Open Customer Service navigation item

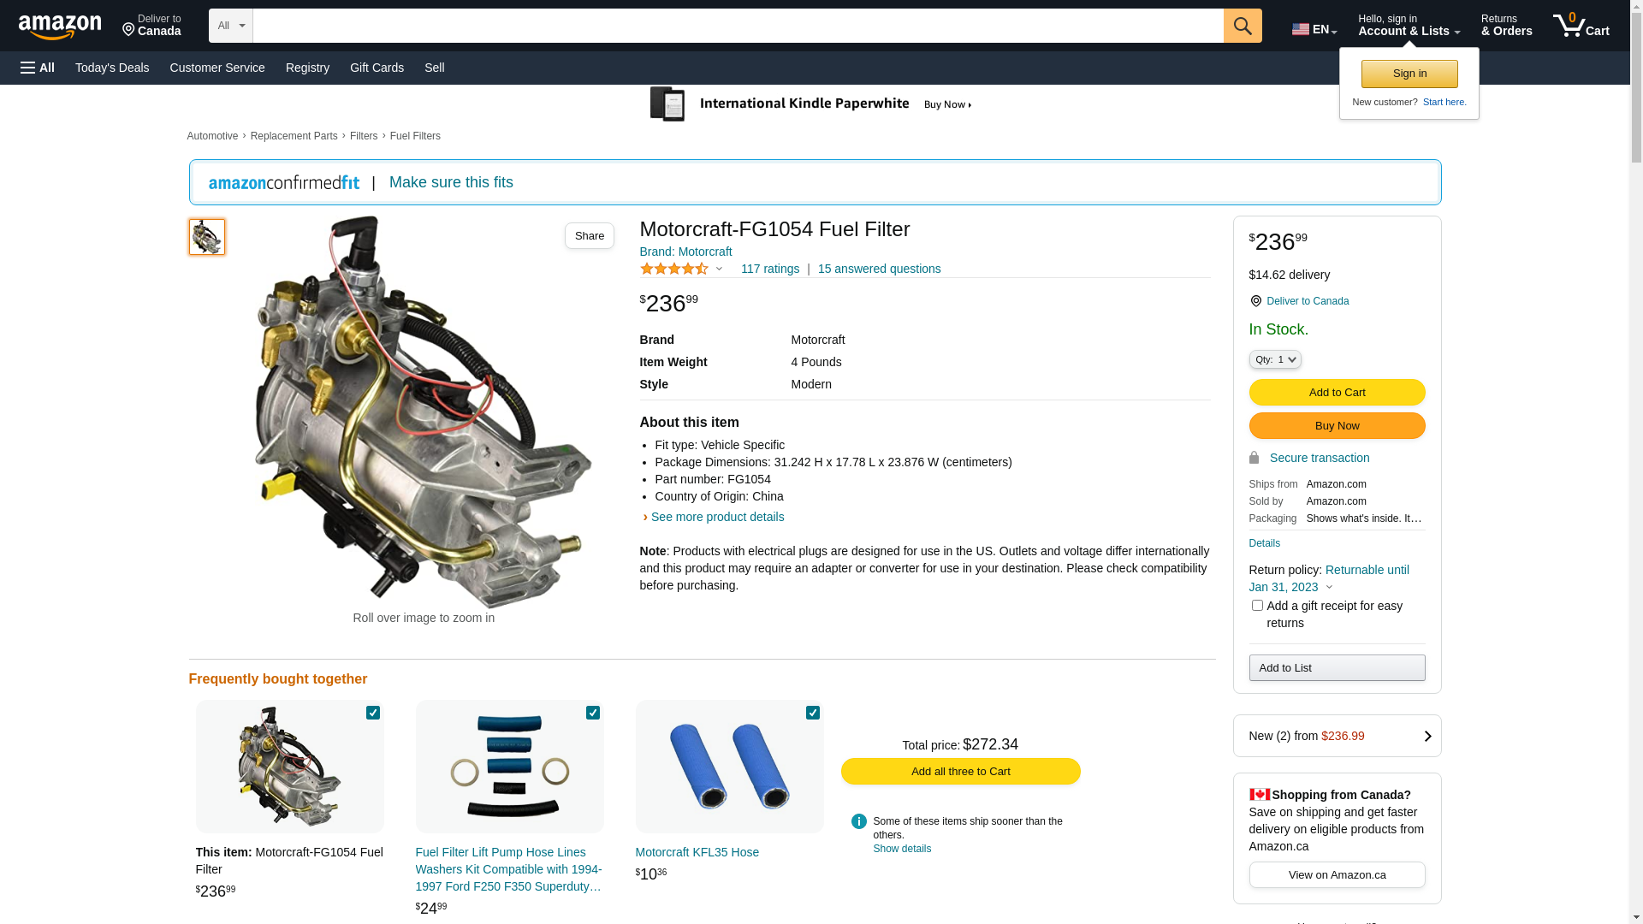coord(217,68)
